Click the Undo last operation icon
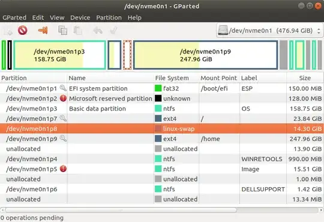 point(98,31)
